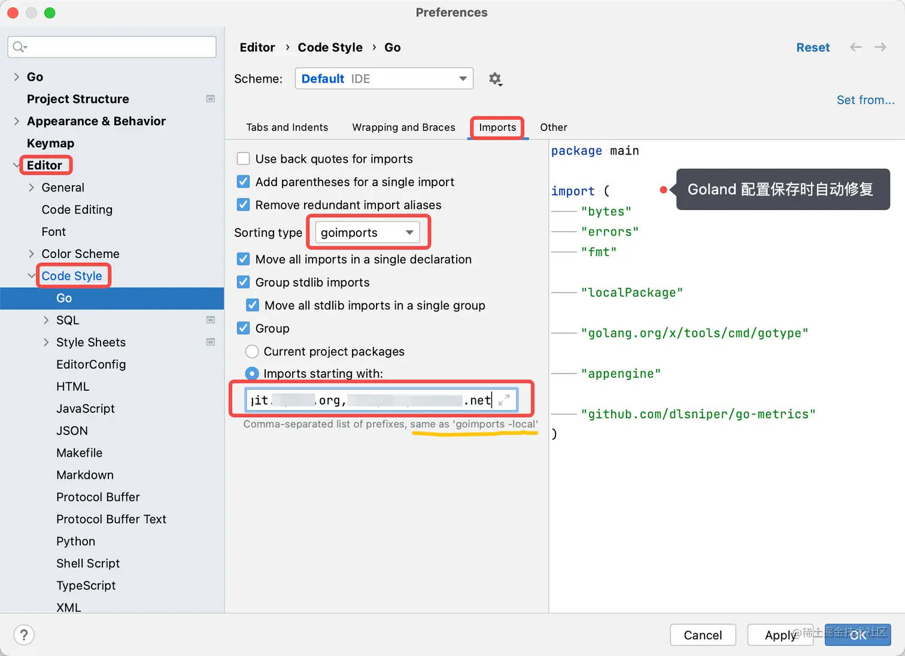Screen dimensions: 905x656
Task: Switch to Wrapping and Braces tab
Action: pos(403,127)
